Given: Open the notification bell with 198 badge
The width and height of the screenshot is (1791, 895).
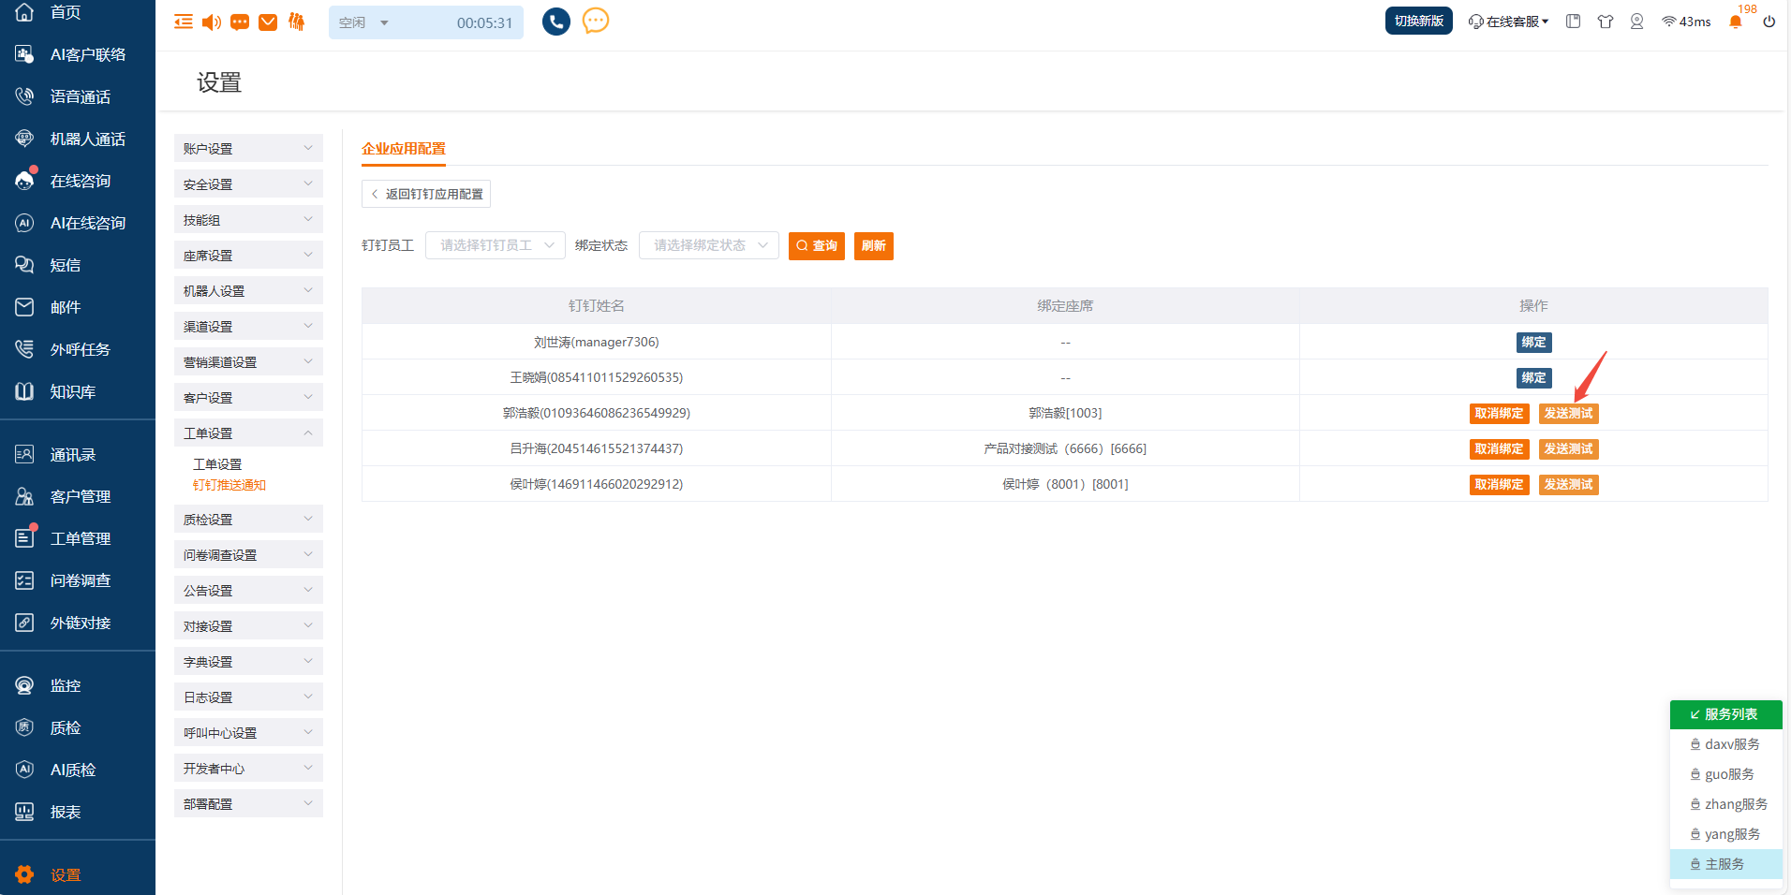Looking at the screenshot, I should point(1736,22).
